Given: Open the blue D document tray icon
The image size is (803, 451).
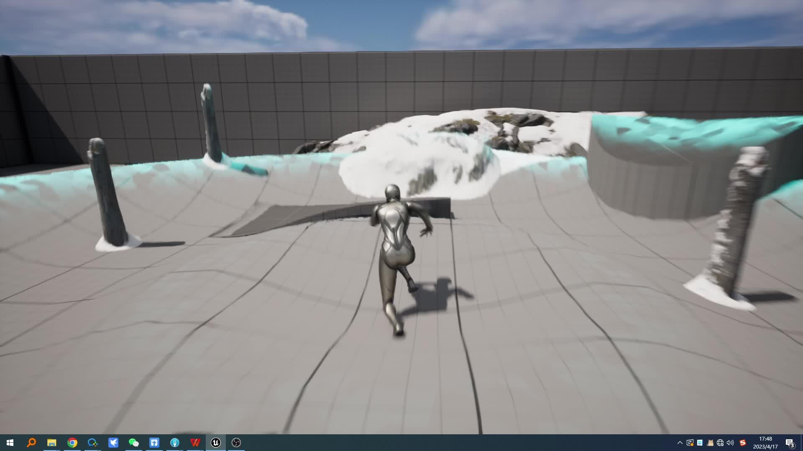Looking at the screenshot, I should tap(700, 443).
